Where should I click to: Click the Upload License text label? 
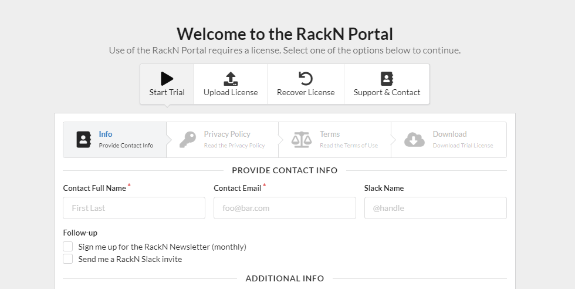click(231, 92)
